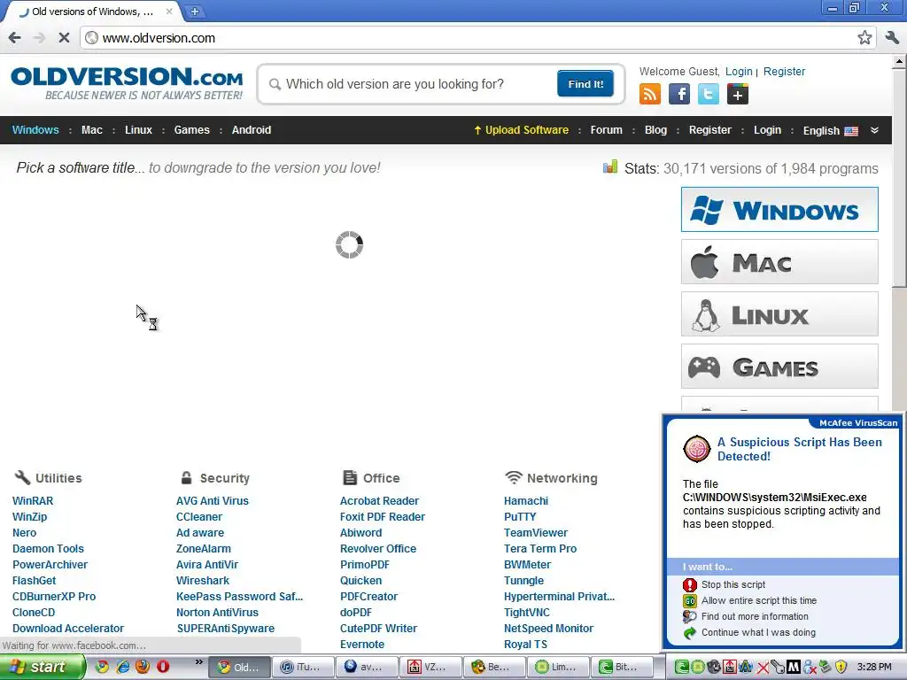Image resolution: width=907 pixels, height=680 pixels.
Task: Open the Blog menu item
Action: click(x=655, y=130)
